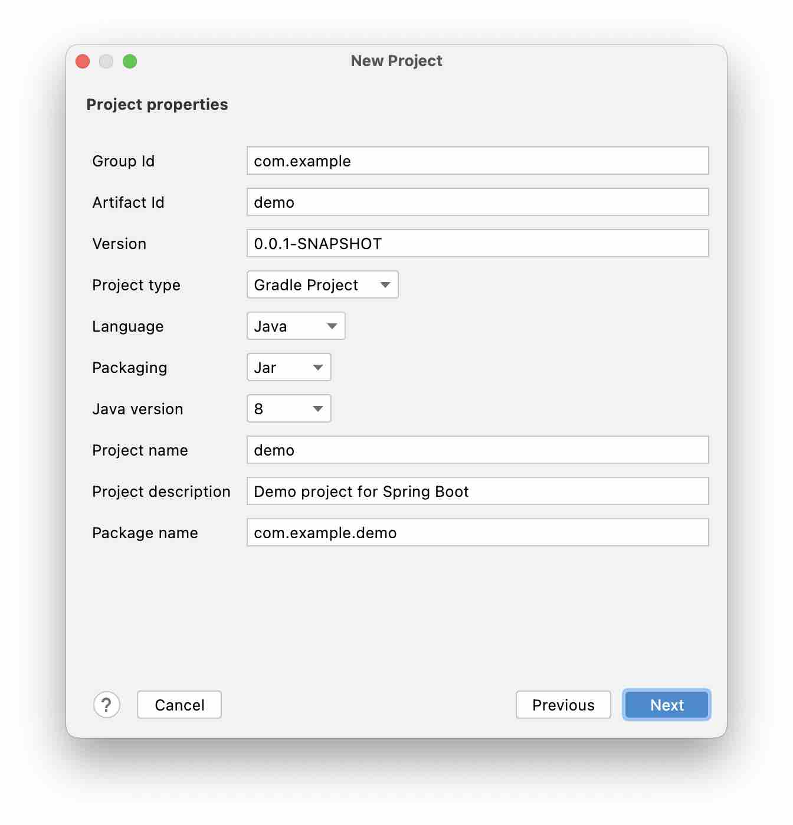
Task: Select the Artifact Id text field
Action: coord(477,202)
